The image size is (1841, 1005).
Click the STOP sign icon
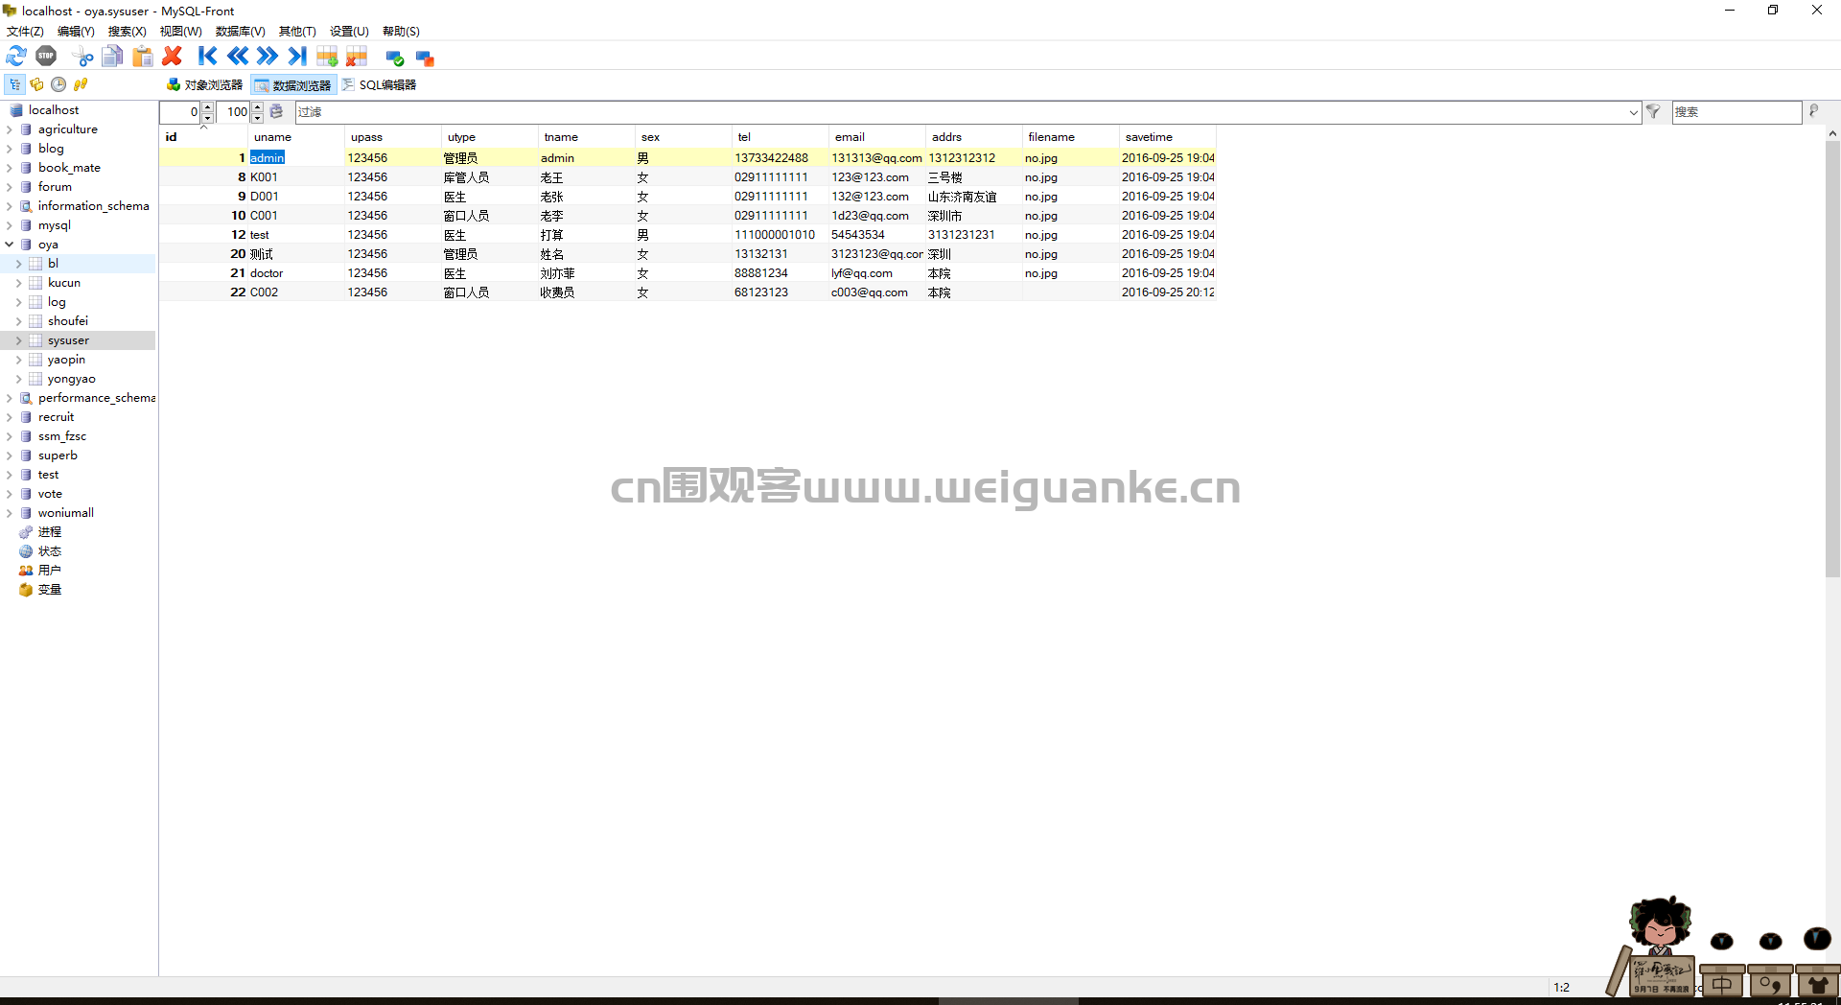(46, 57)
